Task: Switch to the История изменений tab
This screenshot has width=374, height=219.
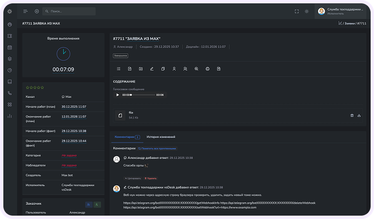Action: (161, 137)
